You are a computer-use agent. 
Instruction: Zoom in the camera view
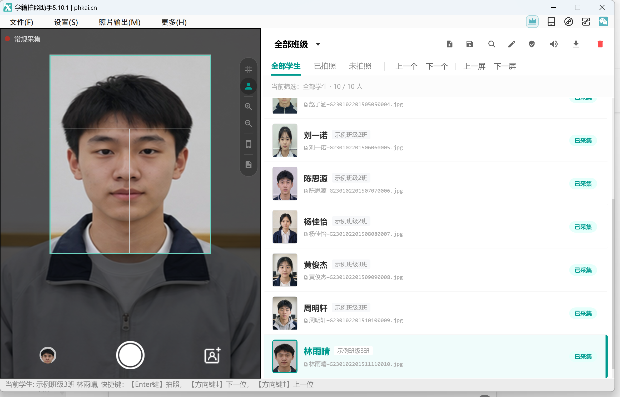point(248,107)
